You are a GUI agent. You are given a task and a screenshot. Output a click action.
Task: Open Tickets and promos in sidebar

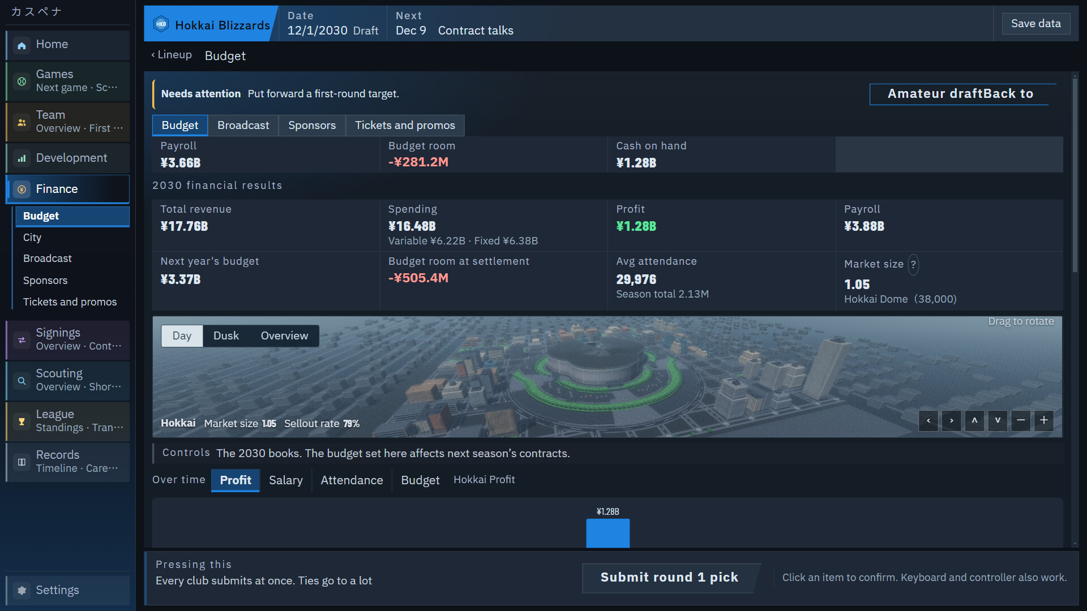click(x=72, y=302)
